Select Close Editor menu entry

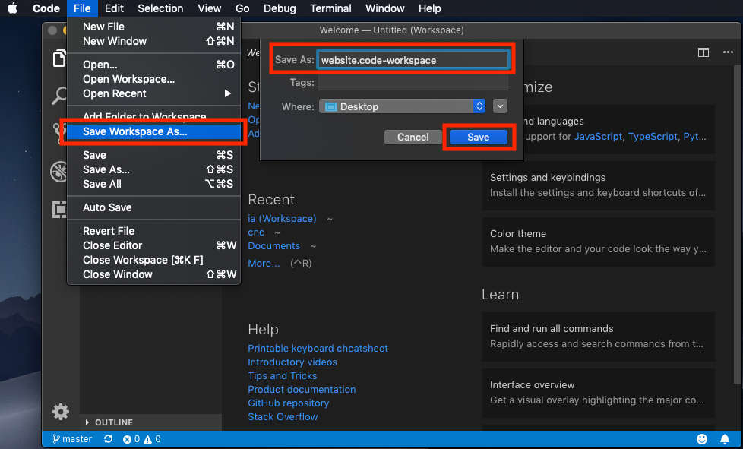pos(154,245)
